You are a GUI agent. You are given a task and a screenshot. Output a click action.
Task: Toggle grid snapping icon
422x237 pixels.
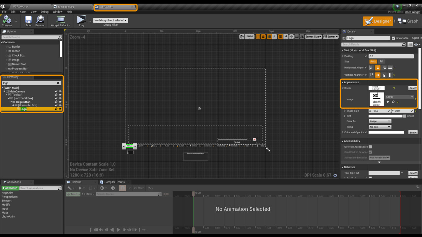point(281,37)
